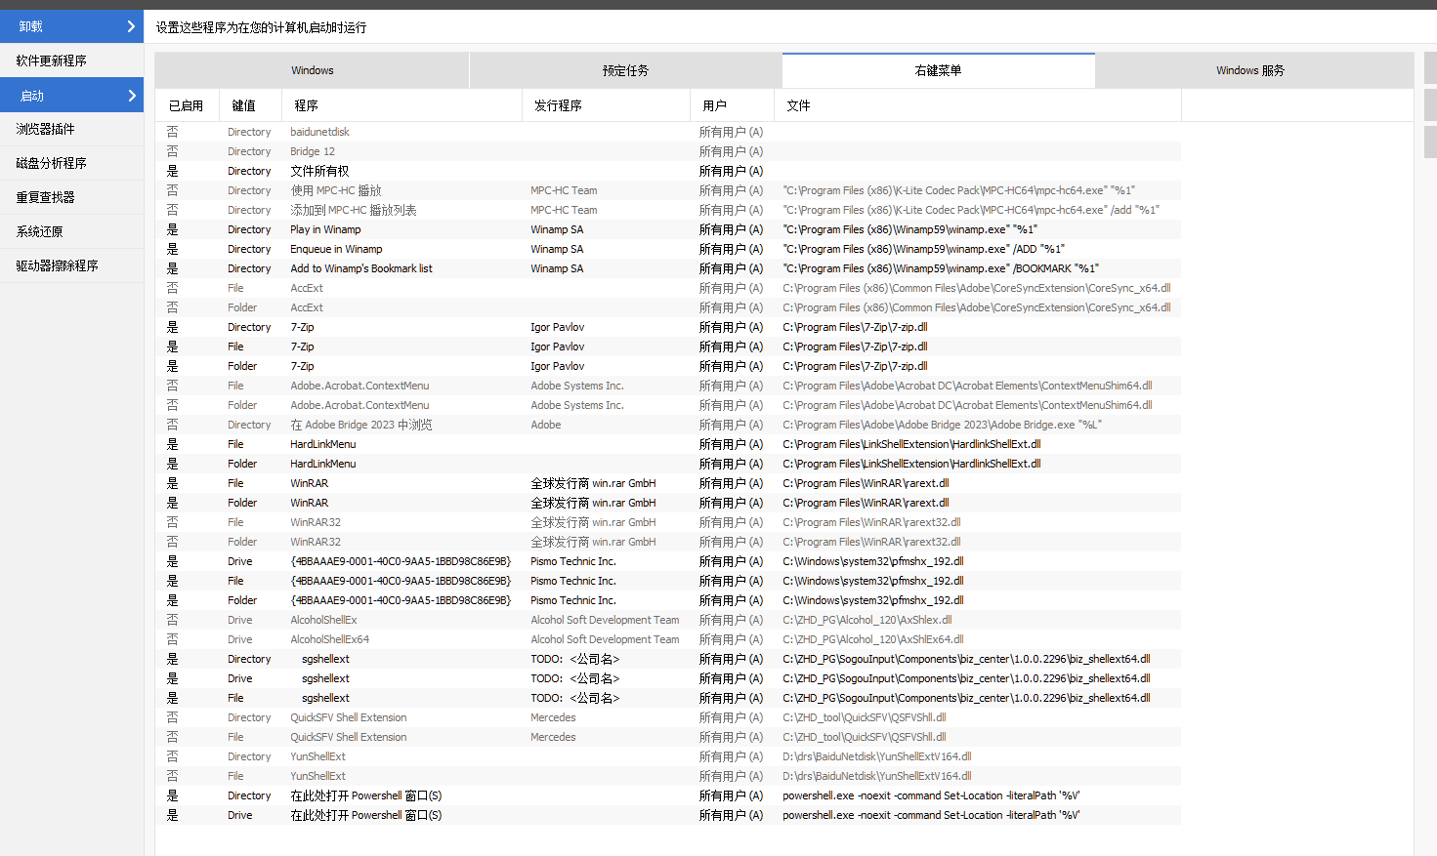Viewport: 1437px width, 856px height.
Task: Expand the 卸载 sidebar chevron arrow
Action: (131, 26)
